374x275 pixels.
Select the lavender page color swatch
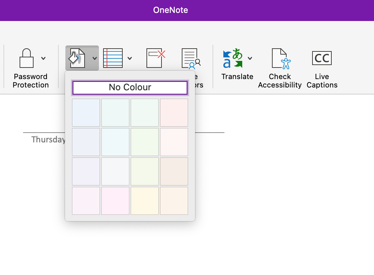coord(86,171)
